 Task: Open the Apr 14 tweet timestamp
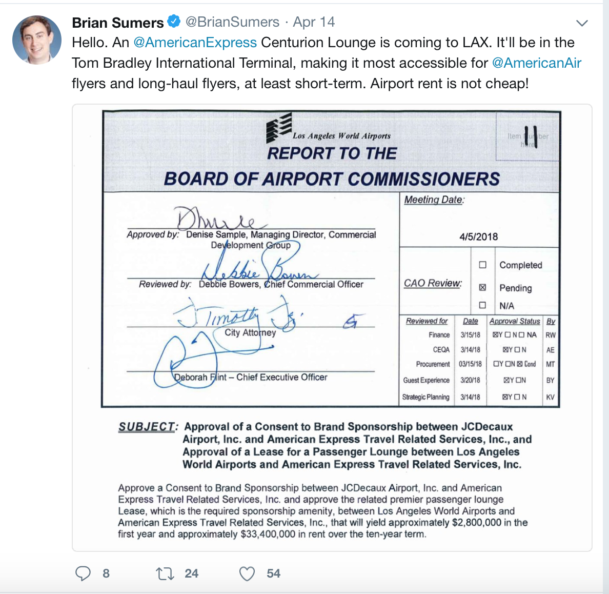tap(314, 22)
